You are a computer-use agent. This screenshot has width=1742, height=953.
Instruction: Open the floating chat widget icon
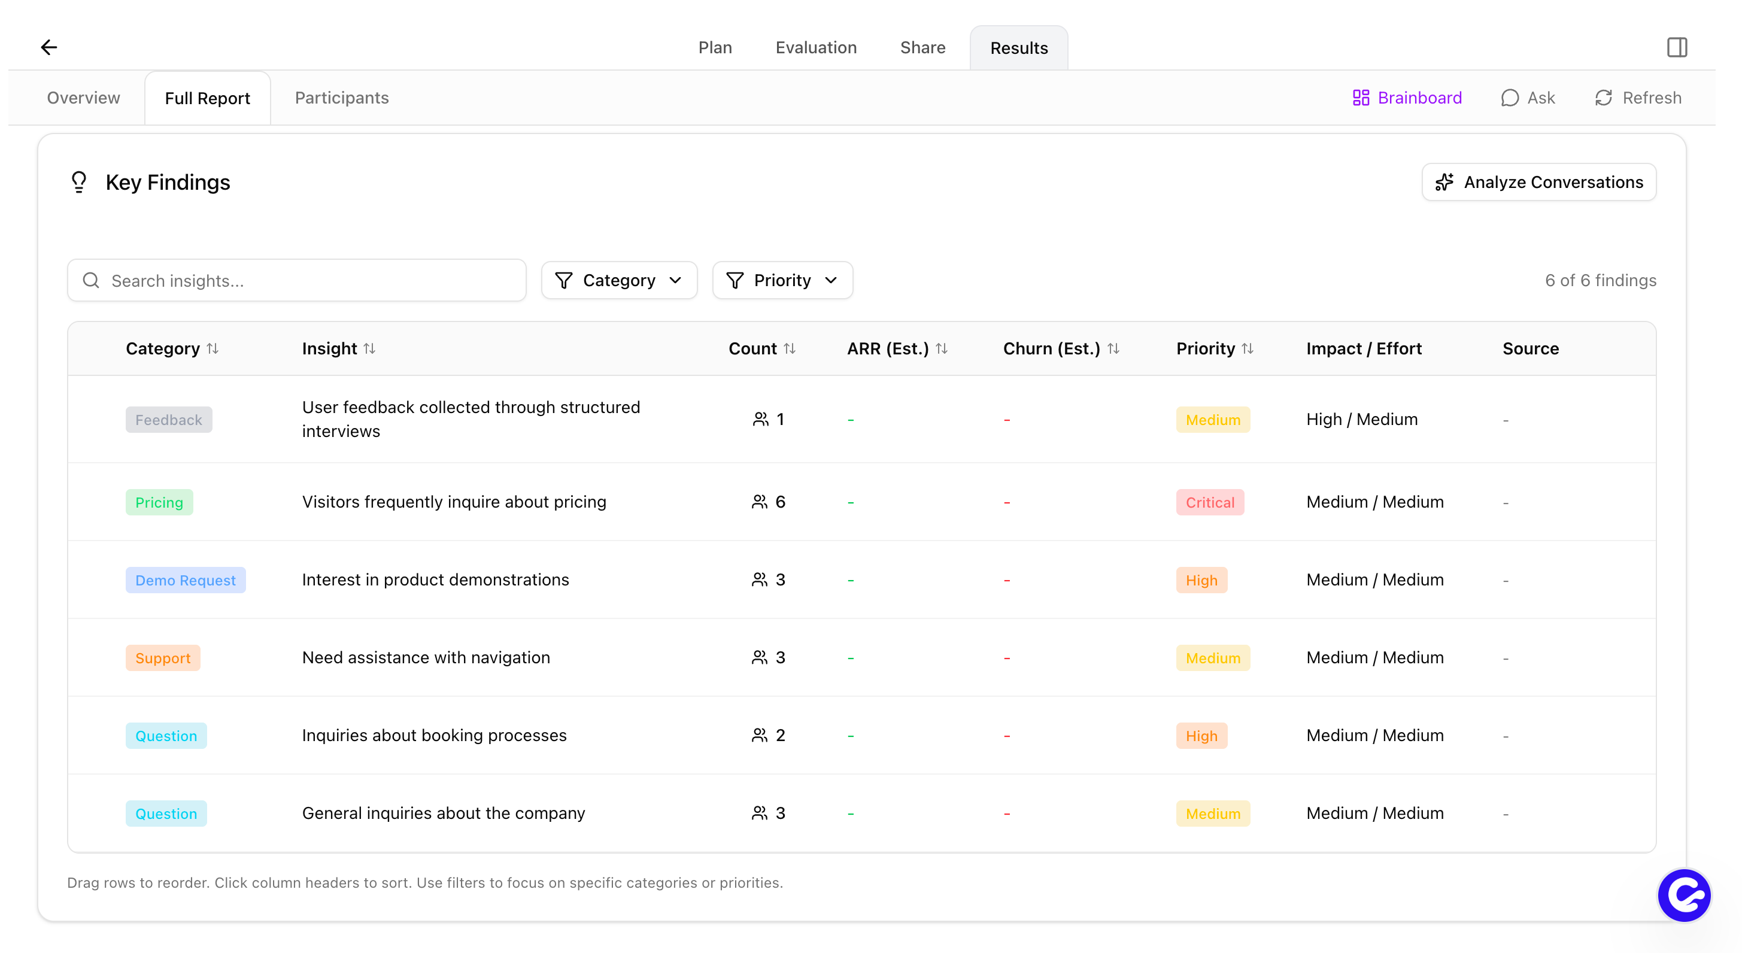pos(1683,895)
